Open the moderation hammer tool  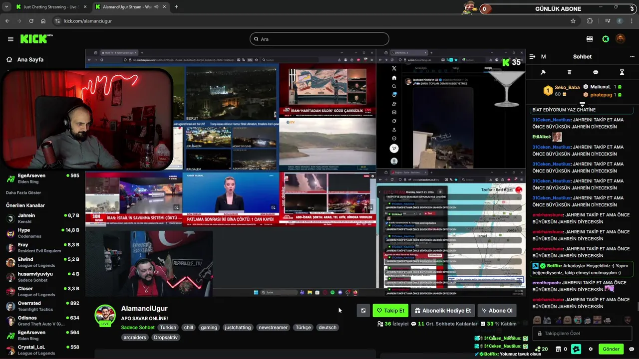543,72
